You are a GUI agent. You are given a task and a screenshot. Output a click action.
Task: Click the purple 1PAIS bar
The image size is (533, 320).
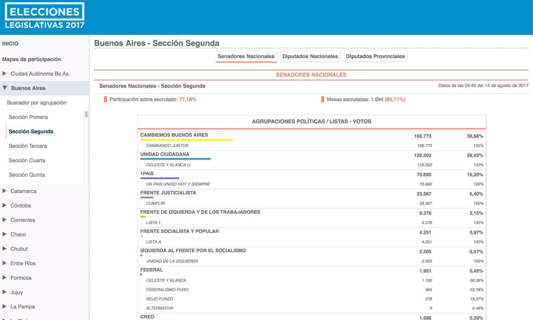tap(160, 178)
